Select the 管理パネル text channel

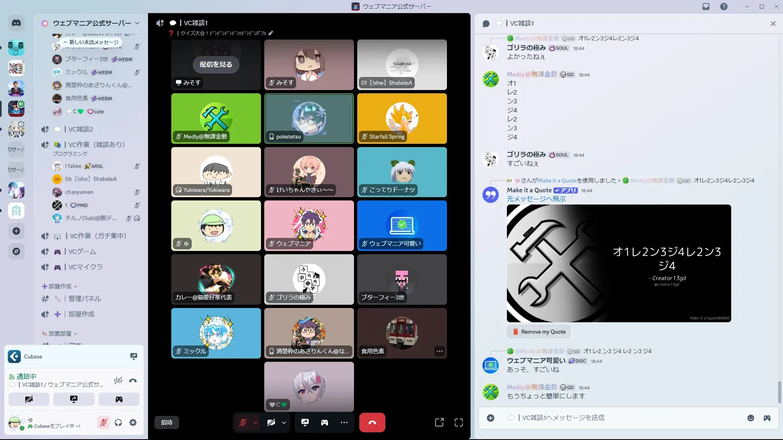coord(85,299)
